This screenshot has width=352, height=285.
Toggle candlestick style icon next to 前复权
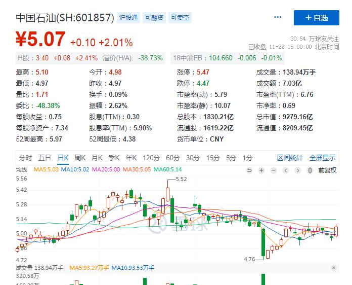(310, 170)
